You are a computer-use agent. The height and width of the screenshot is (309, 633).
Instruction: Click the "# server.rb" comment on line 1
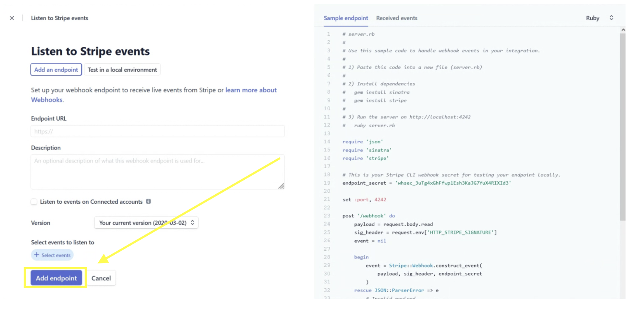358,34
